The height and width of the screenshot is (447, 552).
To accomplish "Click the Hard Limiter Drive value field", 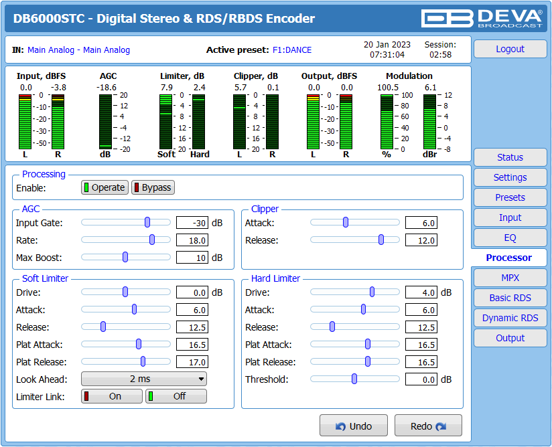I will point(421,292).
